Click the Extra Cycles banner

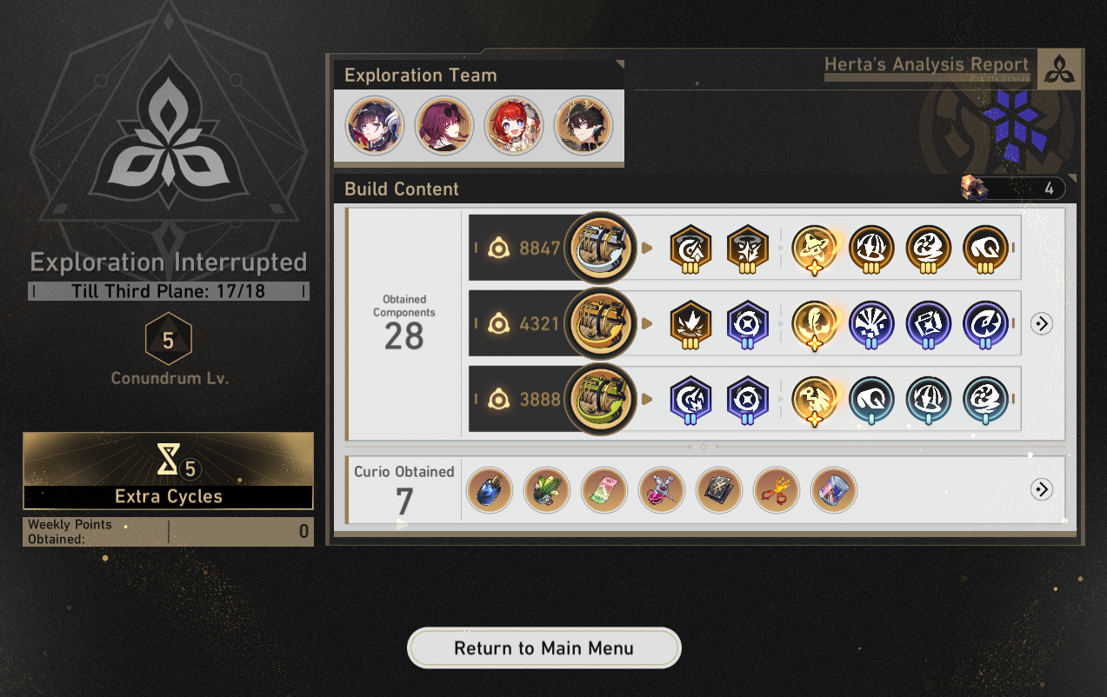tap(168, 470)
